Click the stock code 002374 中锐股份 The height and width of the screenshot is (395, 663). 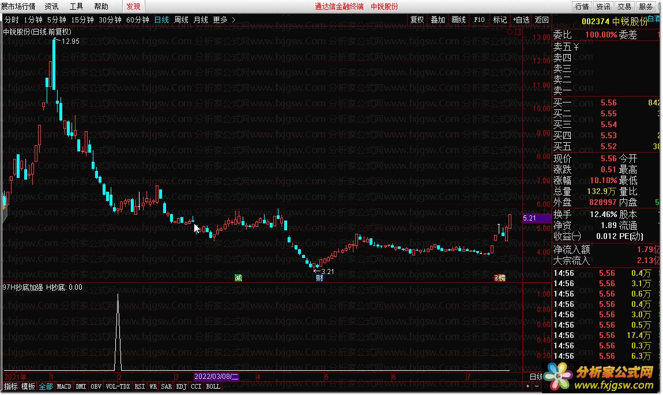[615, 21]
